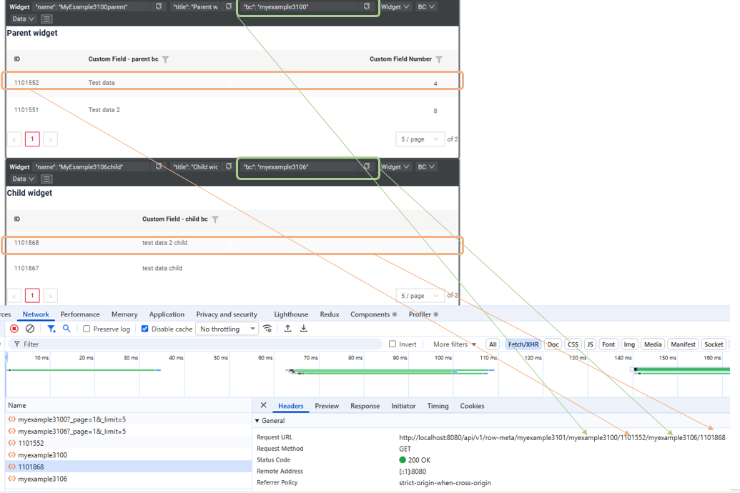The image size is (740, 493).
Task: Toggle the Invert filter checkbox
Action: click(392, 344)
